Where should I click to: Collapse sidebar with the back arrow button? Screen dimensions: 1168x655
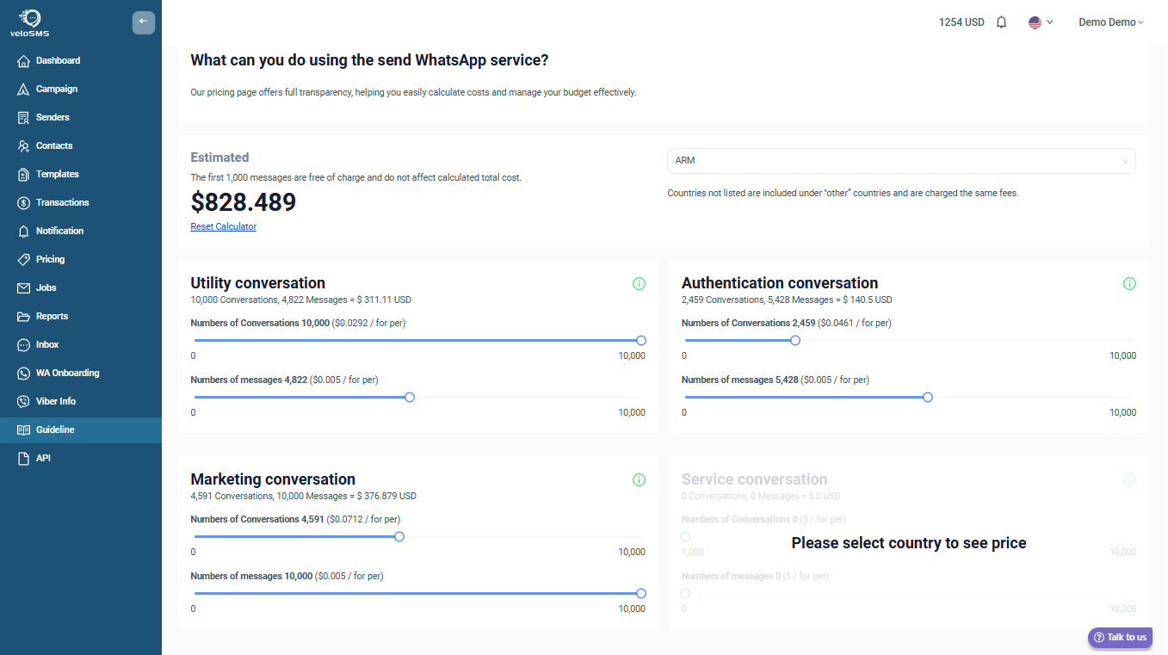144,22
